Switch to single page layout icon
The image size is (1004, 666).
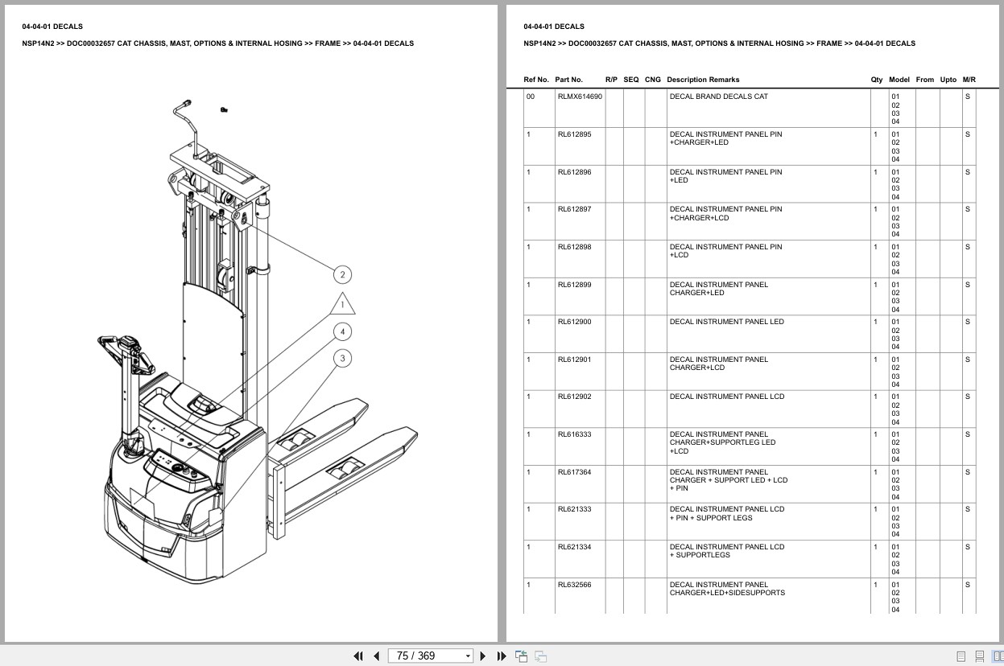coord(961,656)
